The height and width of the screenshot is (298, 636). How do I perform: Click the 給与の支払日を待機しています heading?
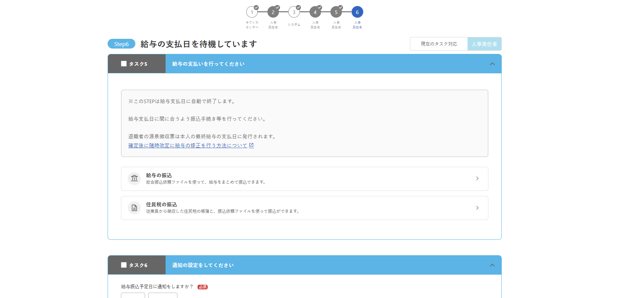coord(199,44)
